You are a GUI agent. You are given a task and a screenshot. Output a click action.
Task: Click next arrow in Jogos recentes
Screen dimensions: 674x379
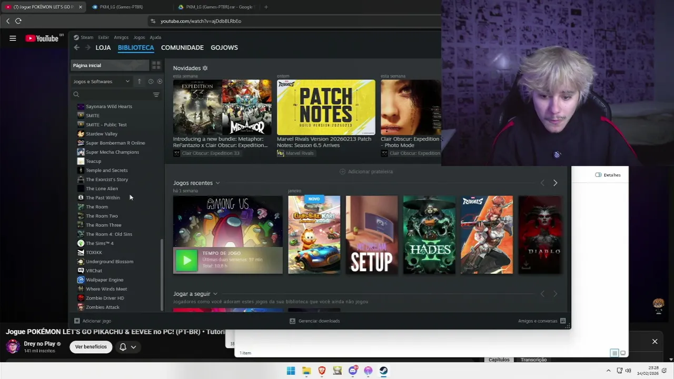(555, 183)
